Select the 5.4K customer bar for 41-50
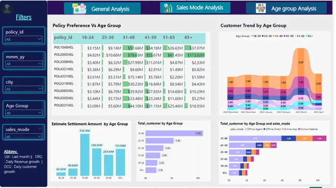The width and height of the screenshot is (336, 188). coord(160,141)
